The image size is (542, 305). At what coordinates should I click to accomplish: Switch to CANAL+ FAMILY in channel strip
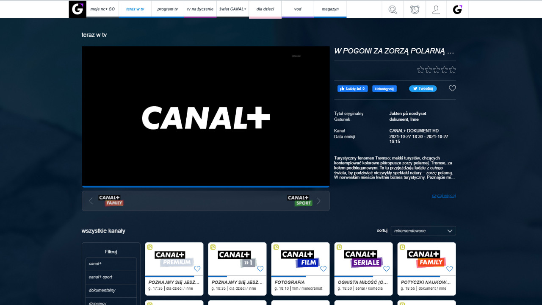click(x=111, y=200)
